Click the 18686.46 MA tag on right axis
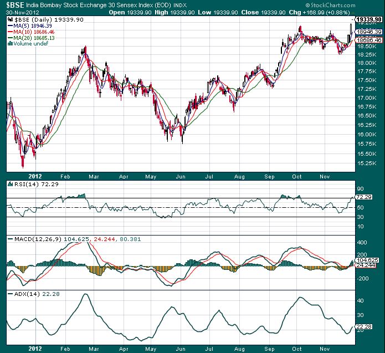 point(369,40)
